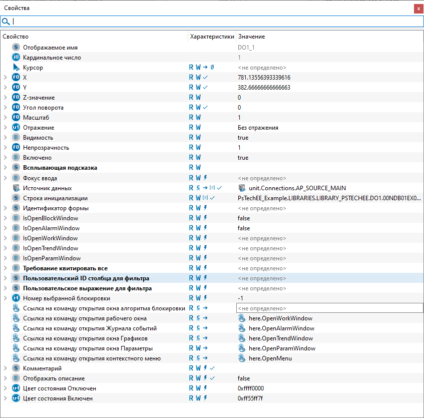
Task: Toggle the Включено value true
Action: (x=243, y=158)
